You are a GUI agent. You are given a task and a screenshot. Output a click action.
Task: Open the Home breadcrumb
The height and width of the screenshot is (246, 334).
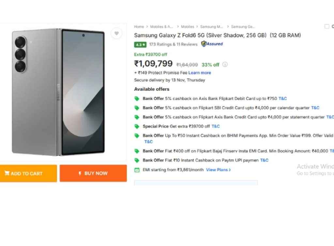coord(139,27)
